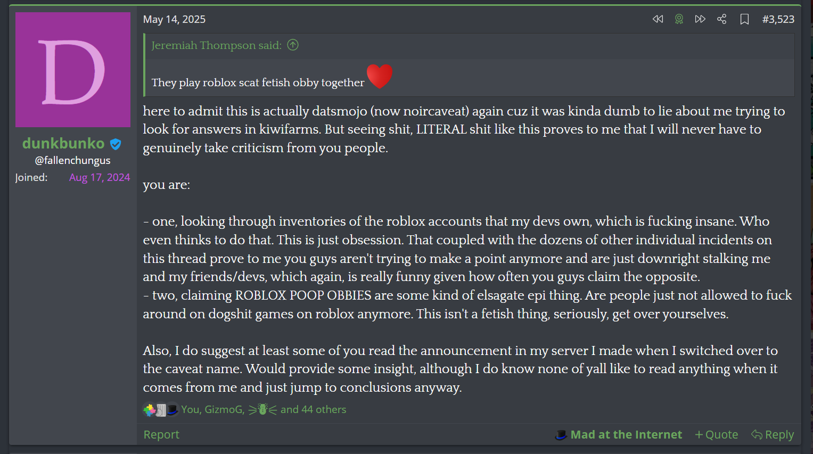Open the May 14, 2025 post date link
The image size is (813, 454).
(x=174, y=19)
